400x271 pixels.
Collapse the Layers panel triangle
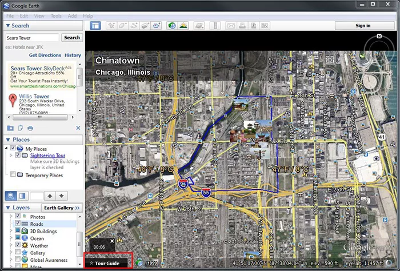click(x=8, y=208)
